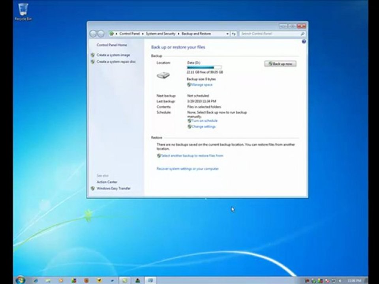This screenshot has height=284, width=379.
Task: Click the 'Backup size: 0 bytes' text
Action: pyautogui.click(x=201, y=79)
